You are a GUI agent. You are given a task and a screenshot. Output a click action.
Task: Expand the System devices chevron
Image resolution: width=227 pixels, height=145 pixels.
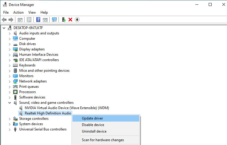click(x=9, y=124)
